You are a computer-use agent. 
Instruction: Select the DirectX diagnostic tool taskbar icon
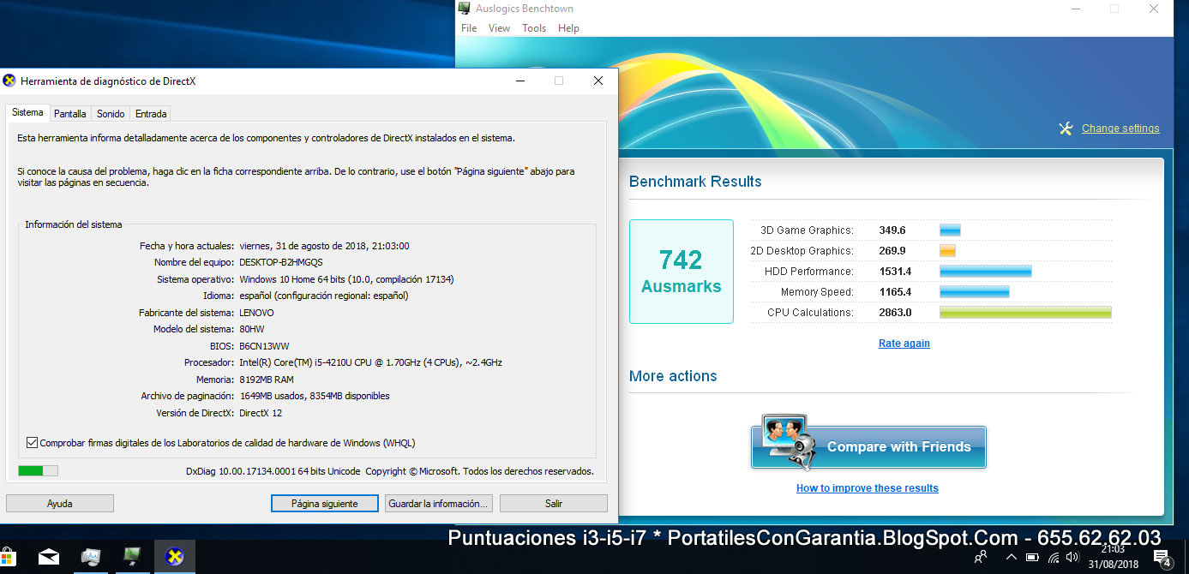[175, 558]
